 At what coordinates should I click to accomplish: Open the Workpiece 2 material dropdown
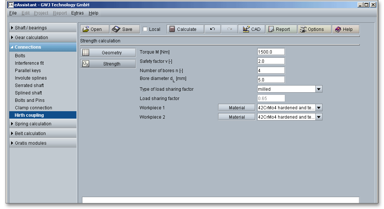tap(319, 117)
